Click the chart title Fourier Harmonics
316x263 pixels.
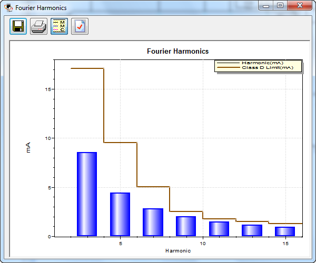point(178,52)
